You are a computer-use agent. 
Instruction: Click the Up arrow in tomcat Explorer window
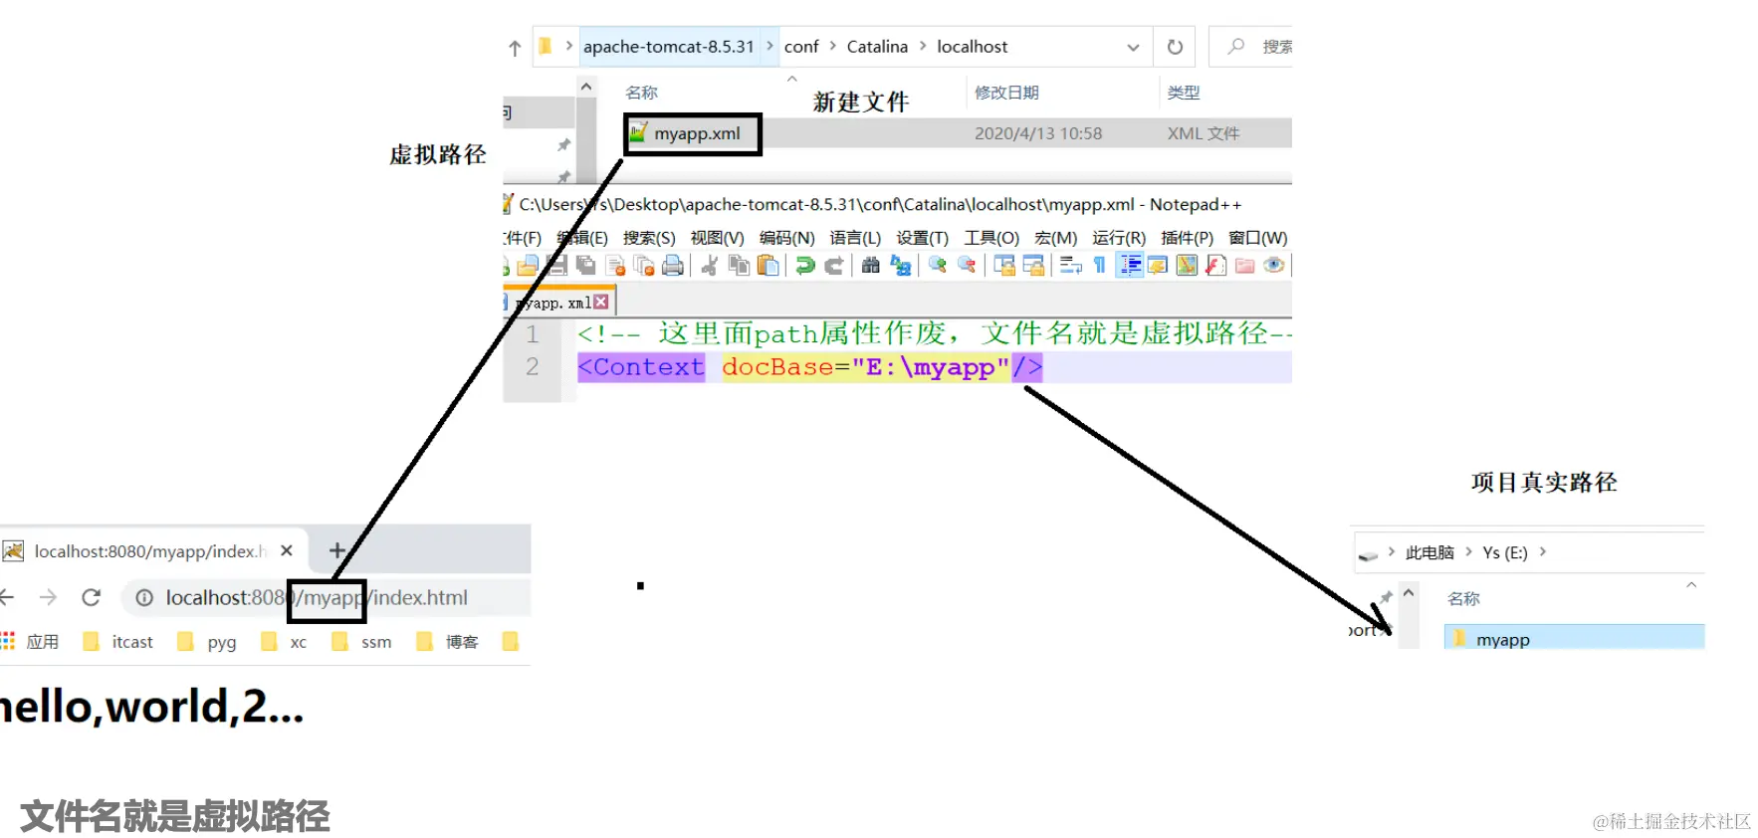(515, 48)
